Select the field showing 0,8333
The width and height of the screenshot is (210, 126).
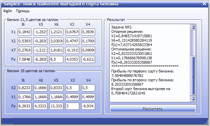point(56,88)
